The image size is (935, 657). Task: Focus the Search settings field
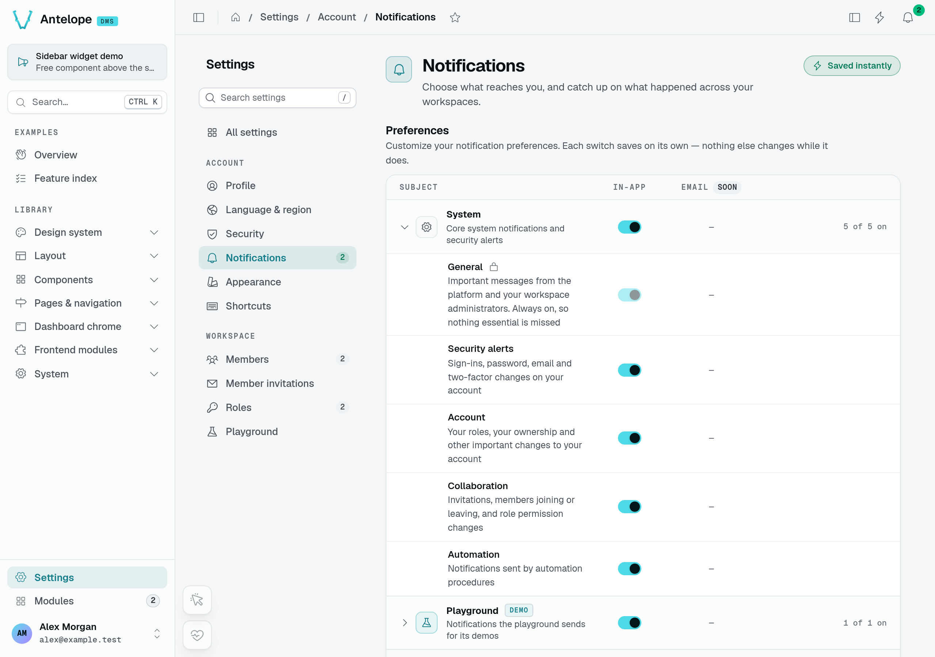point(277,98)
